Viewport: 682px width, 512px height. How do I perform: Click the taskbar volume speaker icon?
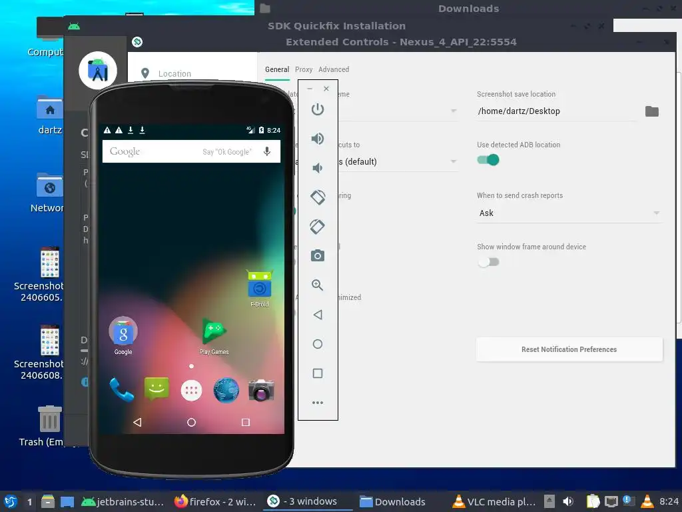click(x=567, y=501)
